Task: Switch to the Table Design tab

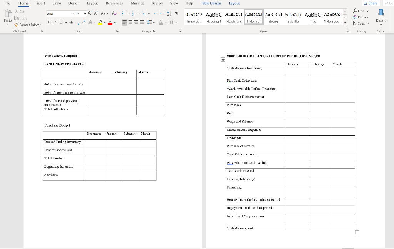Action: pyautogui.click(x=211, y=3)
